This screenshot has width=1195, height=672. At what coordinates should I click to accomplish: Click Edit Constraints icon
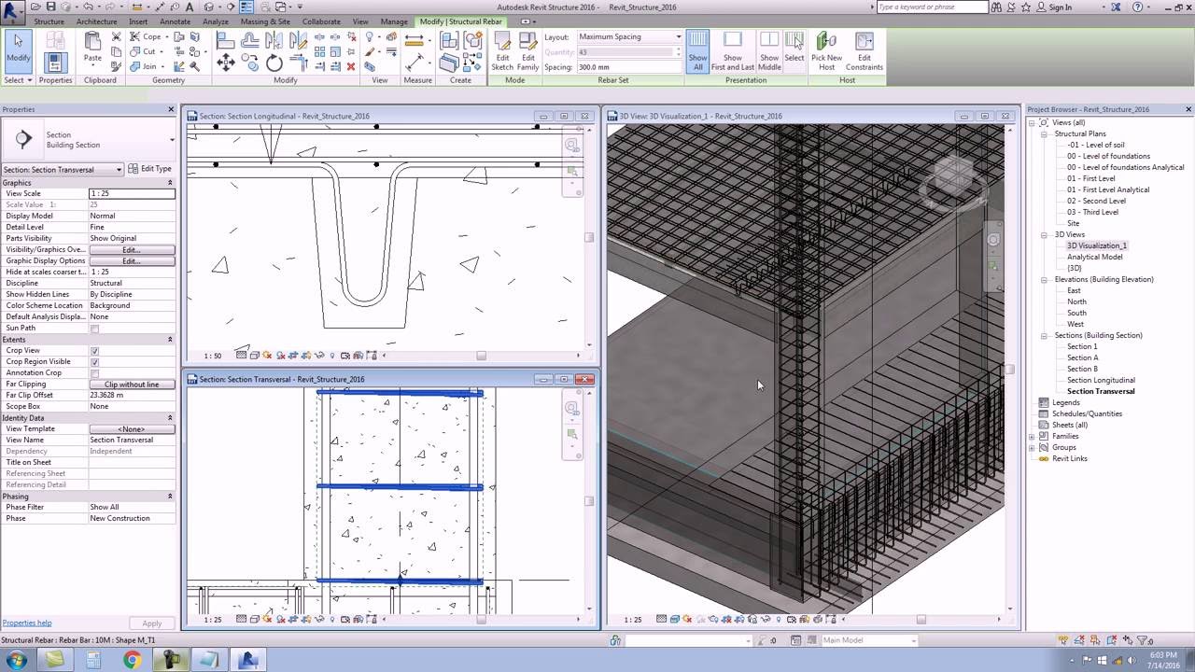pyautogui.click(x=865, y=51)
